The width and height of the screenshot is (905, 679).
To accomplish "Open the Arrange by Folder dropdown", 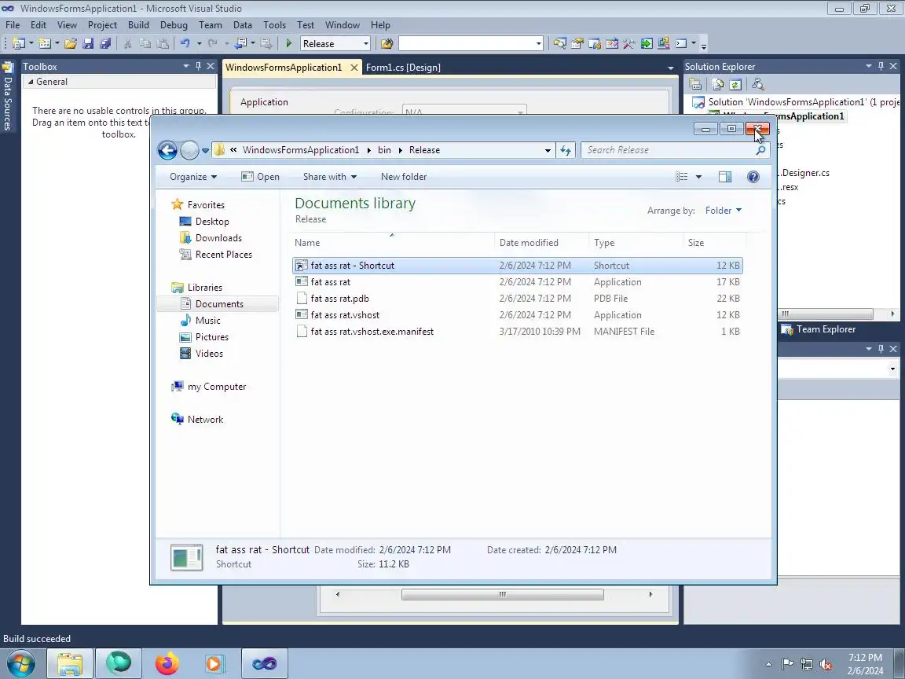I will tap(724, 211).
